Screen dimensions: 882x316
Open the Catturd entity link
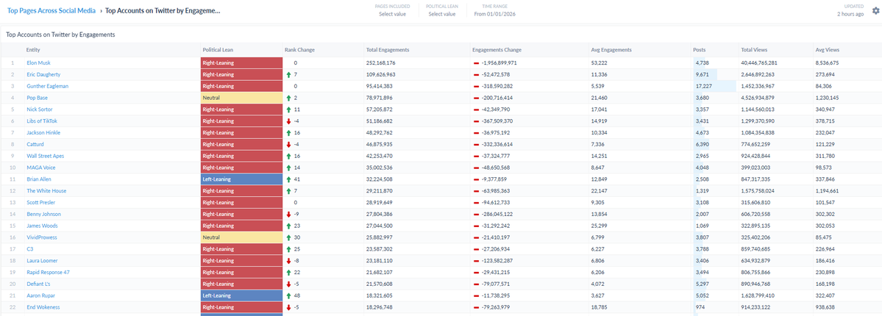[35, 145]
